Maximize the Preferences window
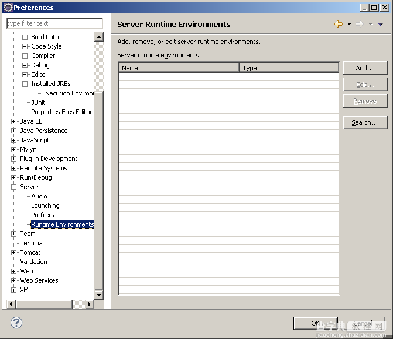This screenshot has height=339, width=393. pos(374,8)
